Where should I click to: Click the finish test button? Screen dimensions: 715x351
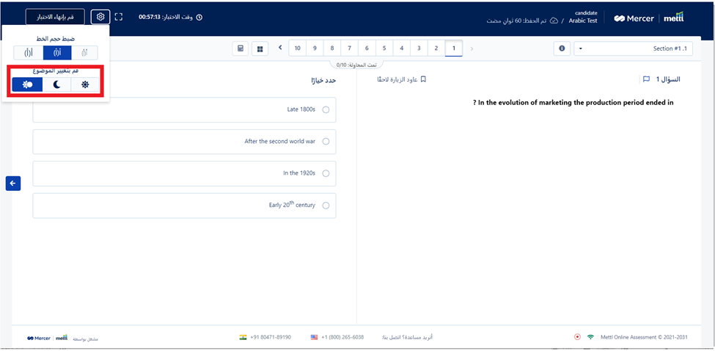55,17
